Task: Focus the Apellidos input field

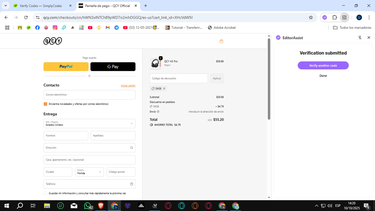Action: point(113,136)
